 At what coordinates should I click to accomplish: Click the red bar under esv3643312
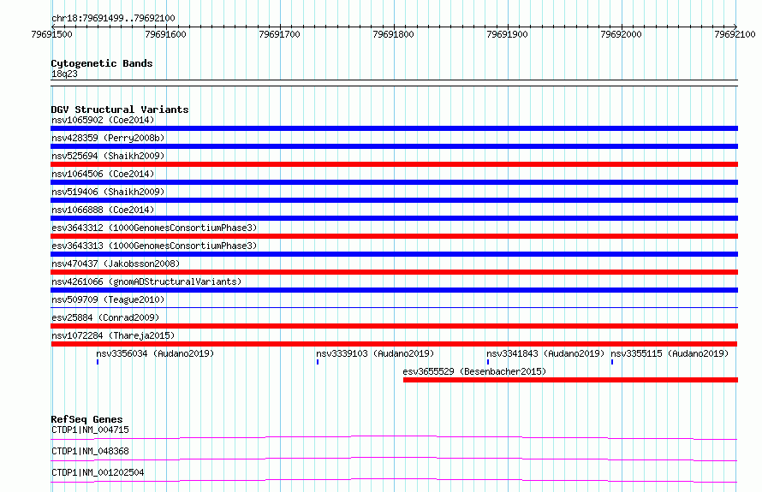pyautogui.click(x=394, y=236)
